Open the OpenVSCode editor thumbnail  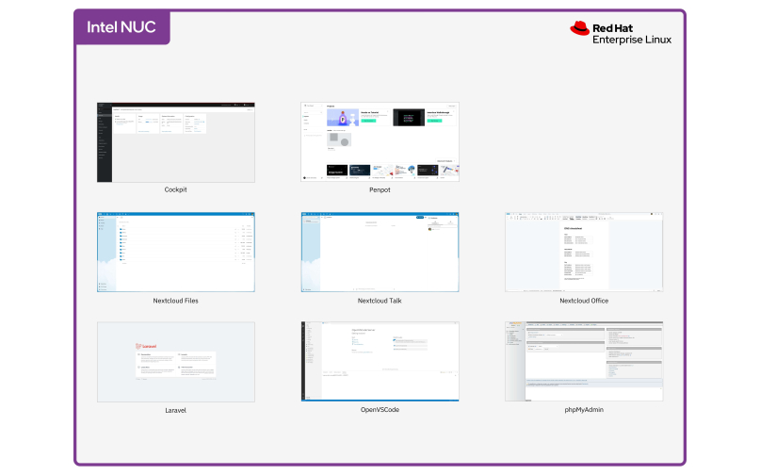[x=380, y=362]
